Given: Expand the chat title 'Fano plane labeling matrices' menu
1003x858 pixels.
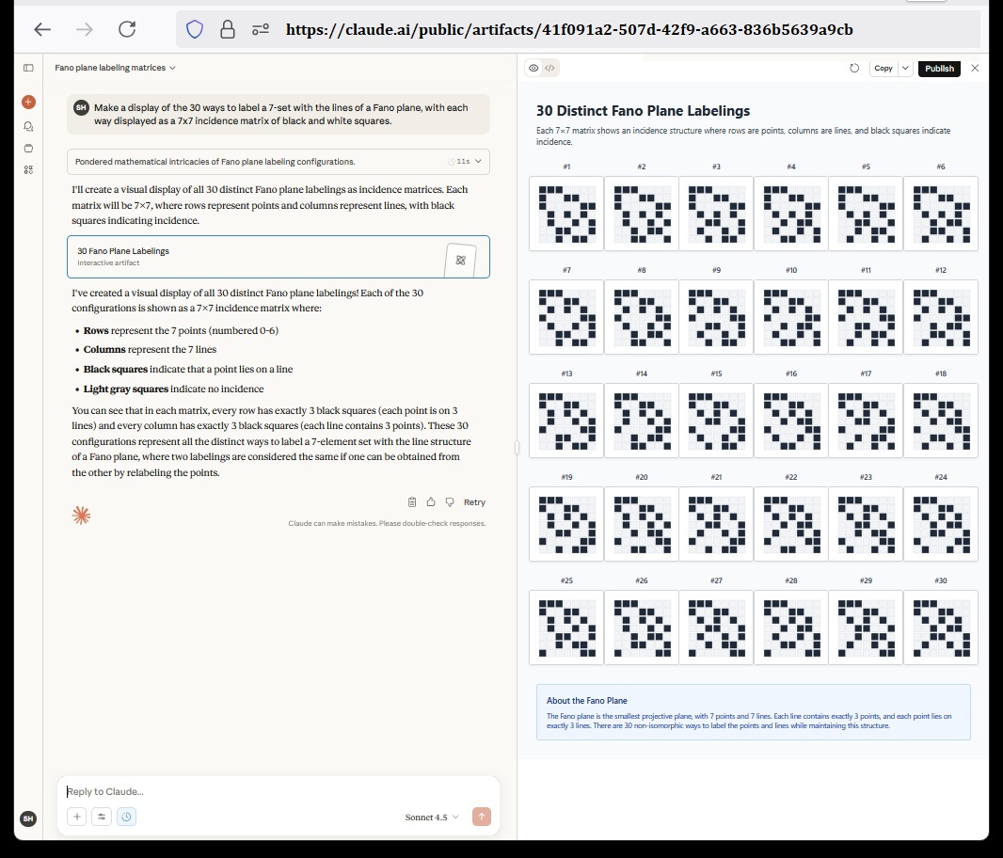Looking at the screenshot, I should coord(115,68).
